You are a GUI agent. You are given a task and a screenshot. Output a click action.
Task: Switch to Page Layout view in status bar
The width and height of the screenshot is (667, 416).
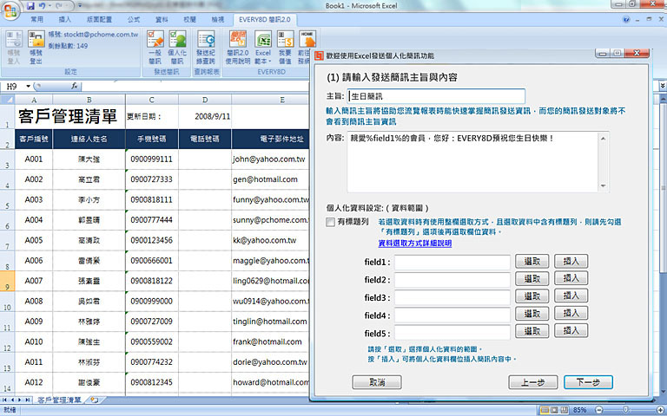554,410
